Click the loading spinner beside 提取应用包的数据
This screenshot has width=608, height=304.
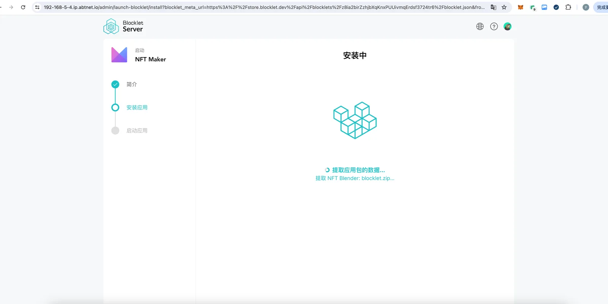[327, 170]
